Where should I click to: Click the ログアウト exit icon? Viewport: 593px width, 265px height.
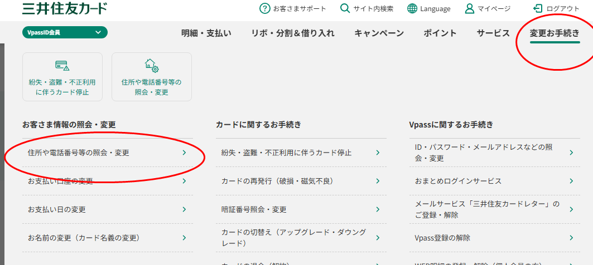point(537,8)
